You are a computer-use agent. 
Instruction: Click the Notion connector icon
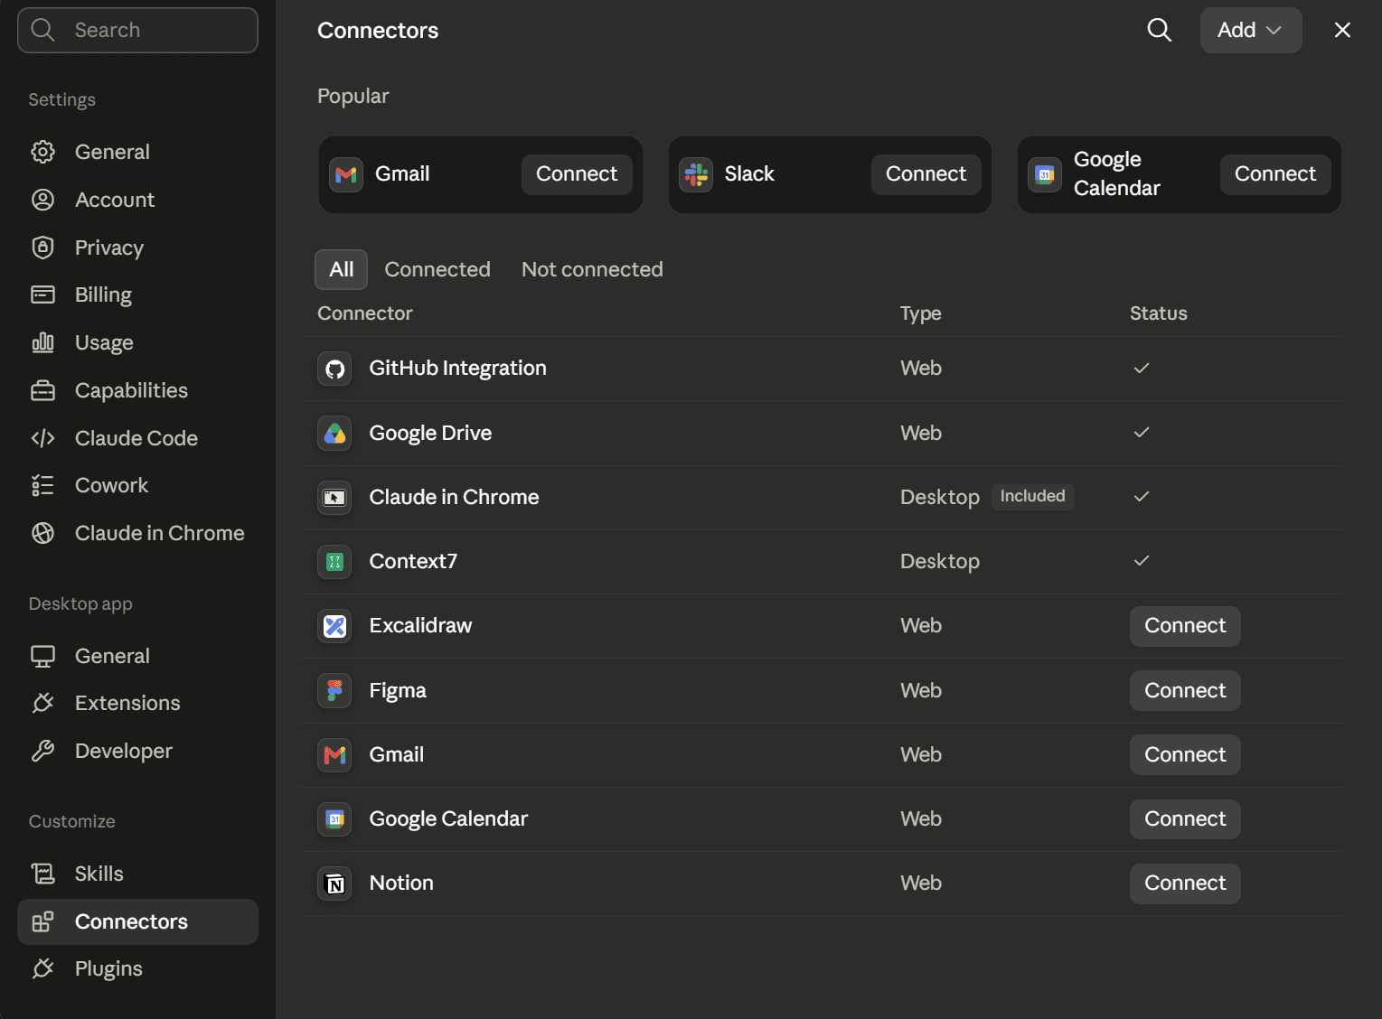pyautogui.click(x=334, y=883)
